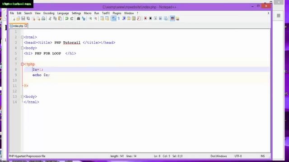Viewport: 289px width, 162px height.
Task: Start macro recording with red dot
Action: [145, 18]
